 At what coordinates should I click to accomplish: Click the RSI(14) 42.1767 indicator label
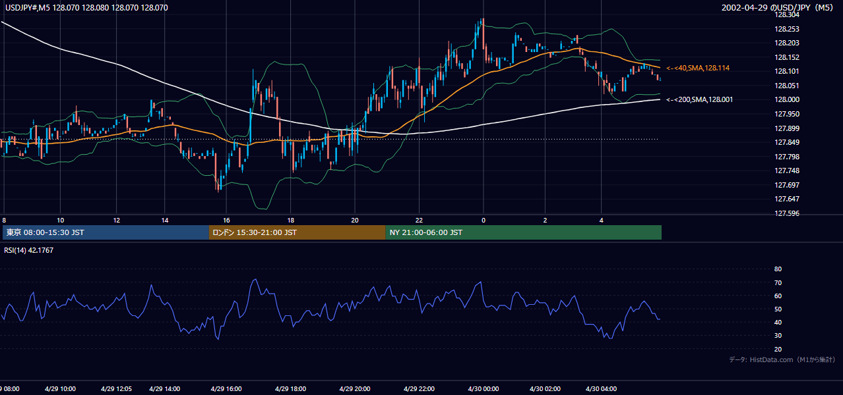point(28,250)
